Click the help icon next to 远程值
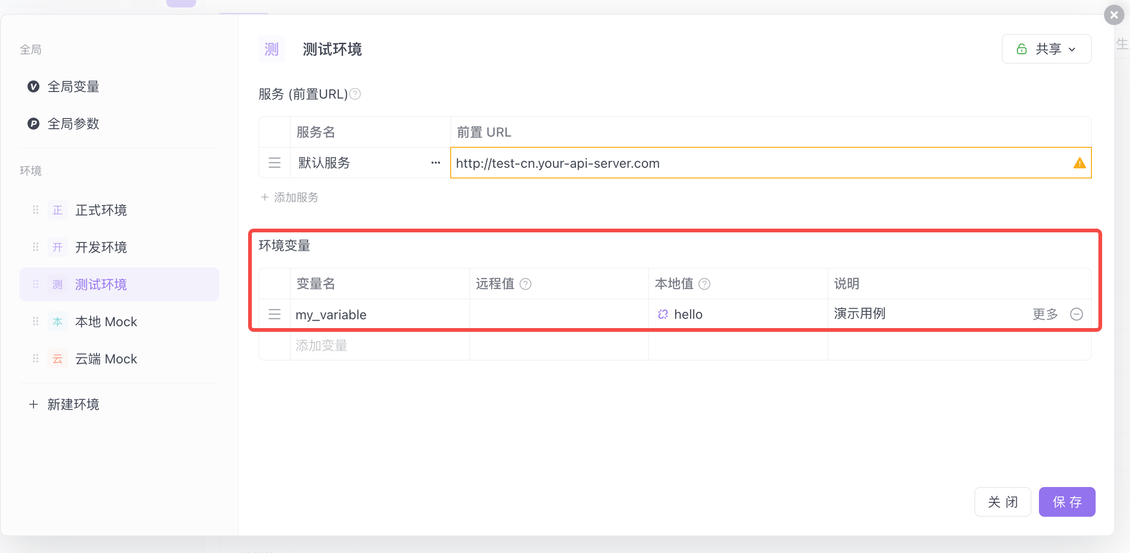Viewport: 1130px width, 553px height. point(526,284)
